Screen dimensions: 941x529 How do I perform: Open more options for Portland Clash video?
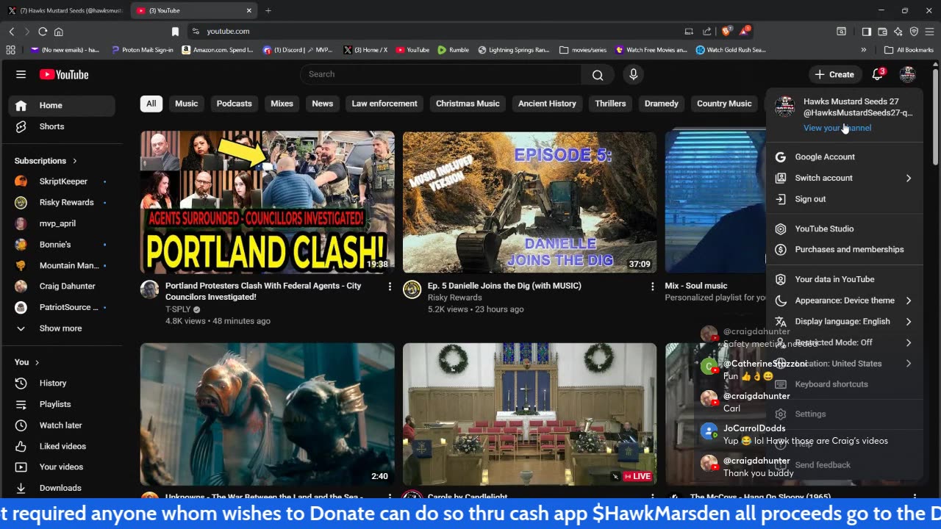(x=390, y=287)
